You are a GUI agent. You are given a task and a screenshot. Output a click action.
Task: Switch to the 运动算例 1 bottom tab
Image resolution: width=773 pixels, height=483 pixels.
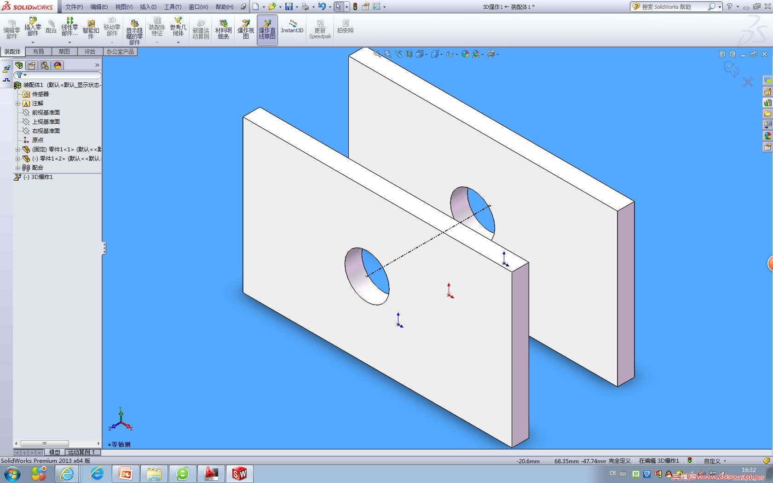click(81, 452)
